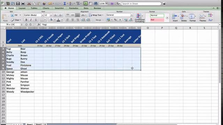Click the Search in Sheet field

[141, 4]
